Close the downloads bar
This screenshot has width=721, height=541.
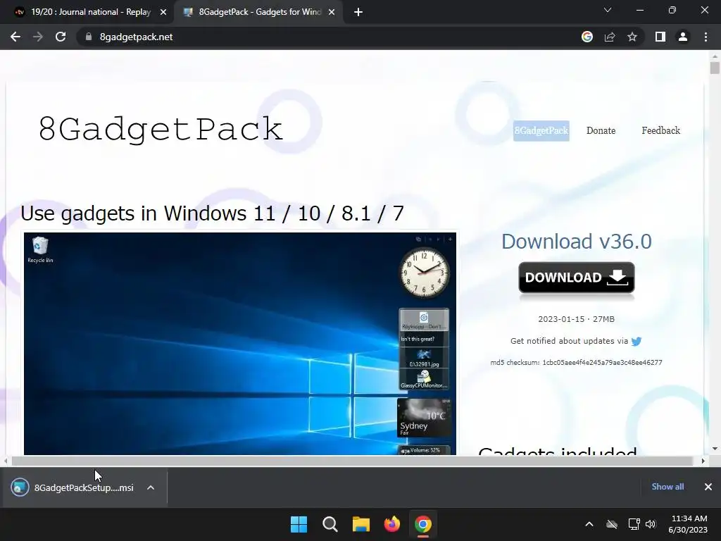tap(708, 487)
